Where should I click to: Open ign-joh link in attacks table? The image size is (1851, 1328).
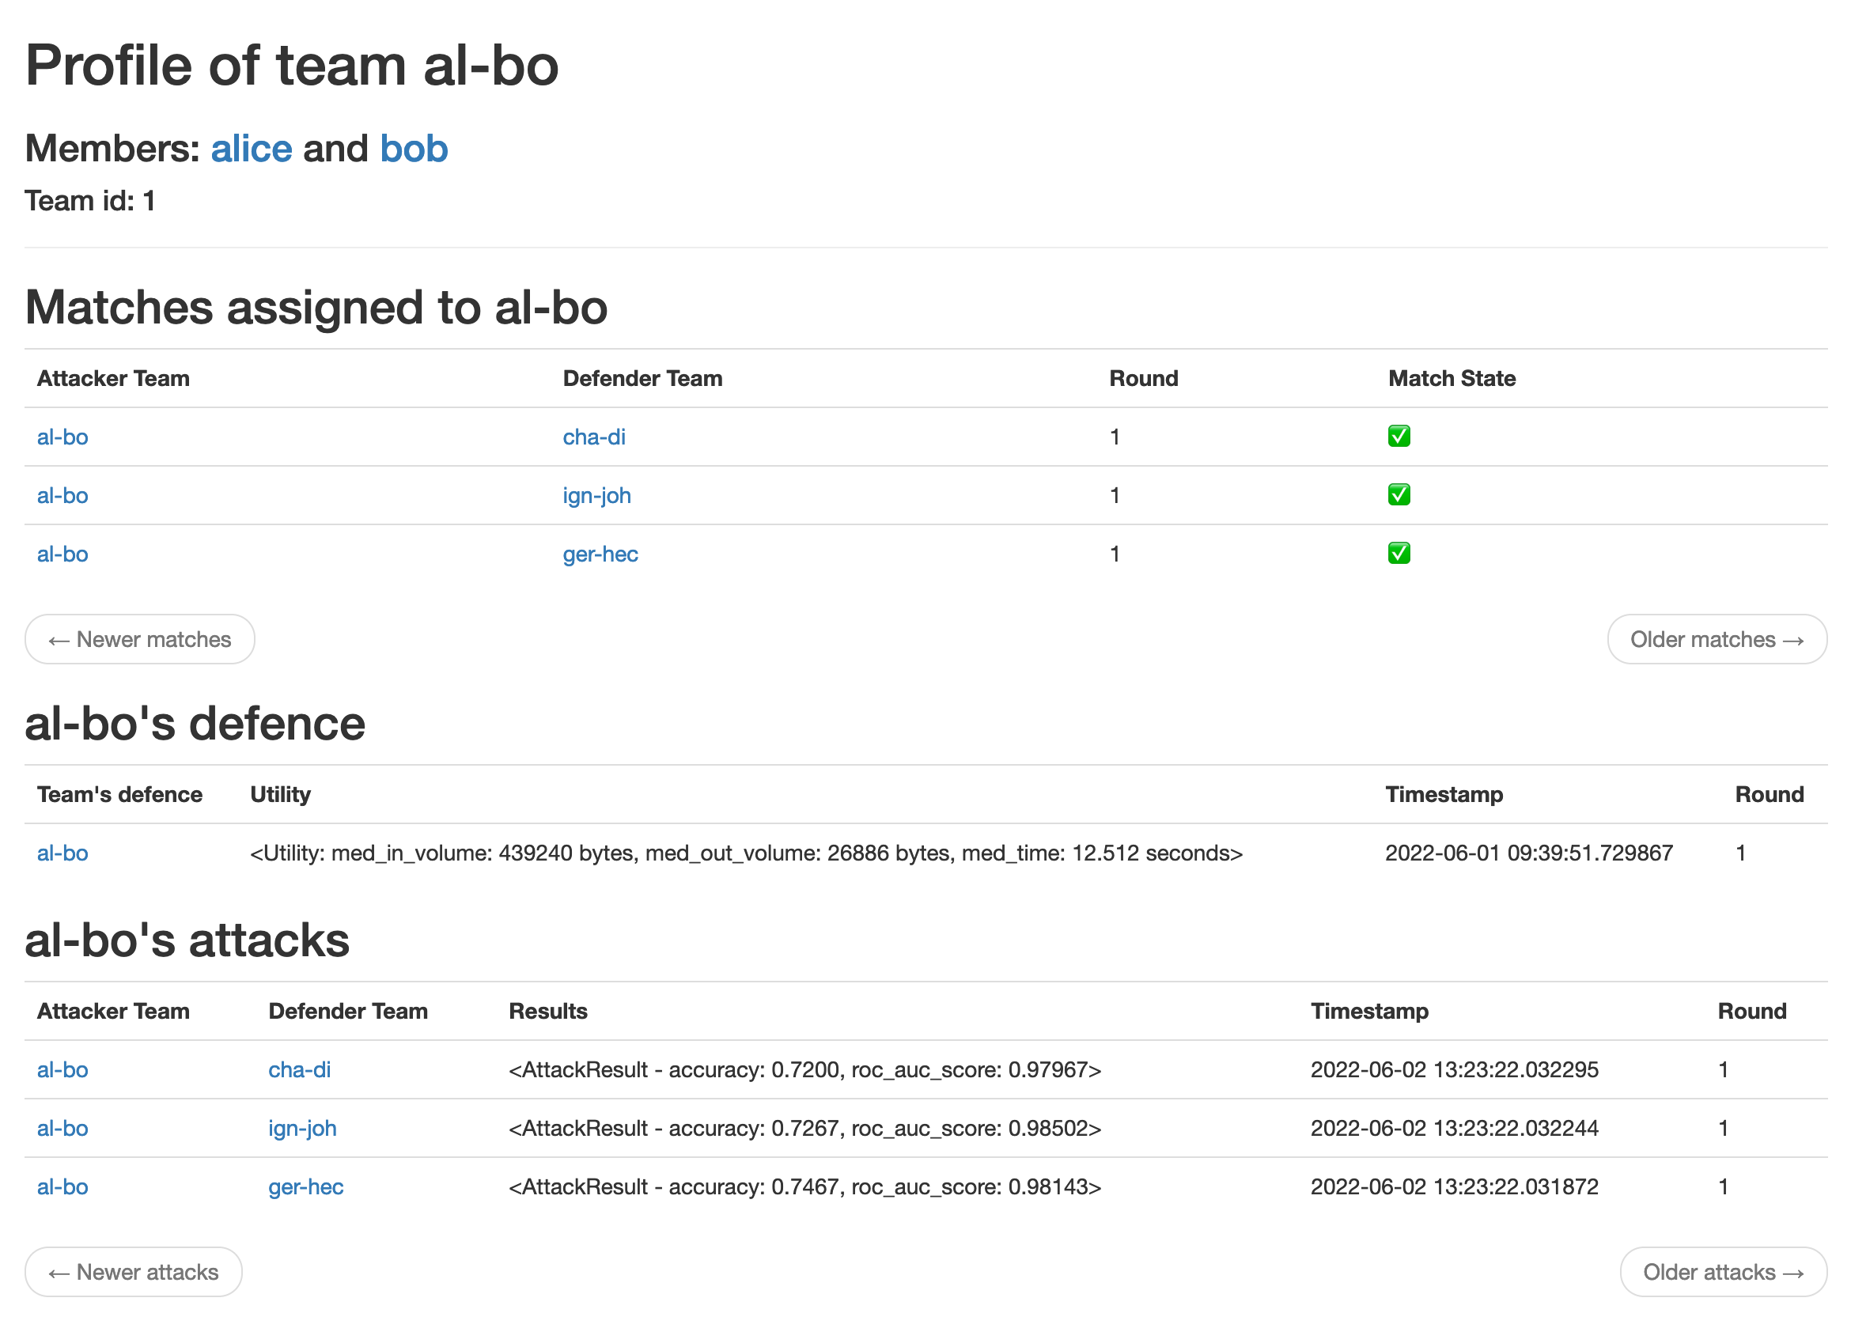click(x=302, y=1128)
